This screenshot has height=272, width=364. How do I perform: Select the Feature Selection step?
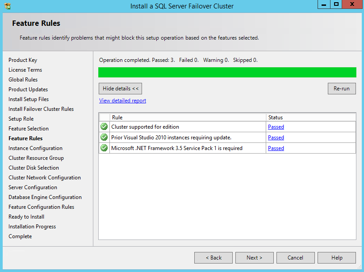tap(29, 129)
